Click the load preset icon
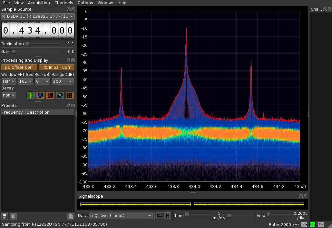This screenshot has width=332, height=228. pyautogui.click(x=71, y=216)
